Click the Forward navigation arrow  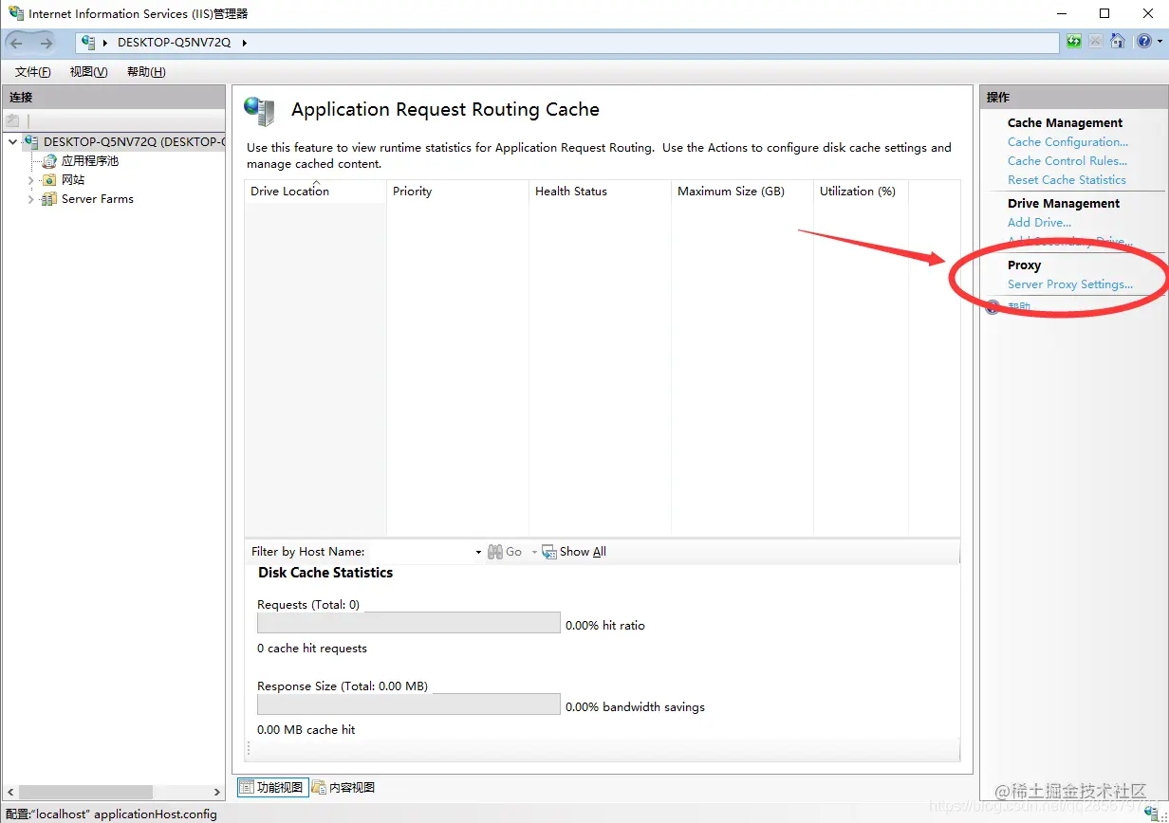46,43
